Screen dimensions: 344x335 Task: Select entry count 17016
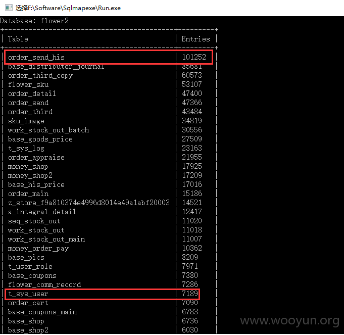[192, 184]
